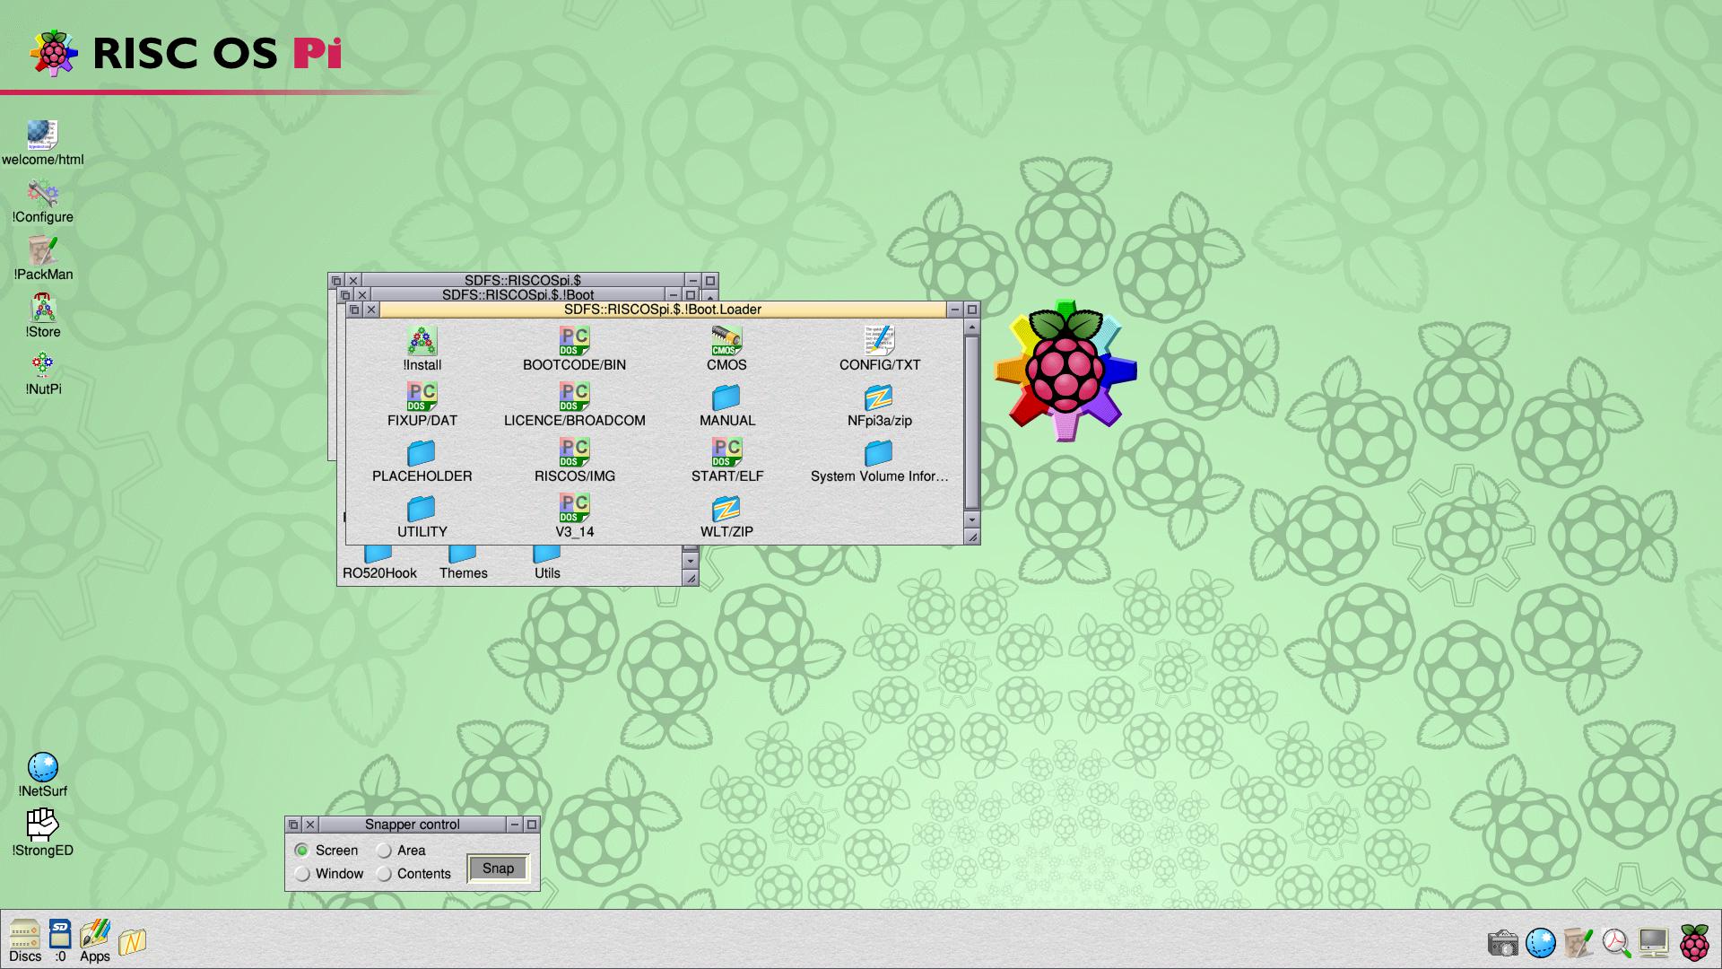
Task: Click the Loader window scroll up arrow
Action: (x=971, y=327)
